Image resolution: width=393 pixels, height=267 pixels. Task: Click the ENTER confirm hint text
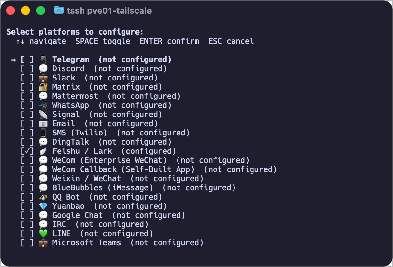coord(169,41)
